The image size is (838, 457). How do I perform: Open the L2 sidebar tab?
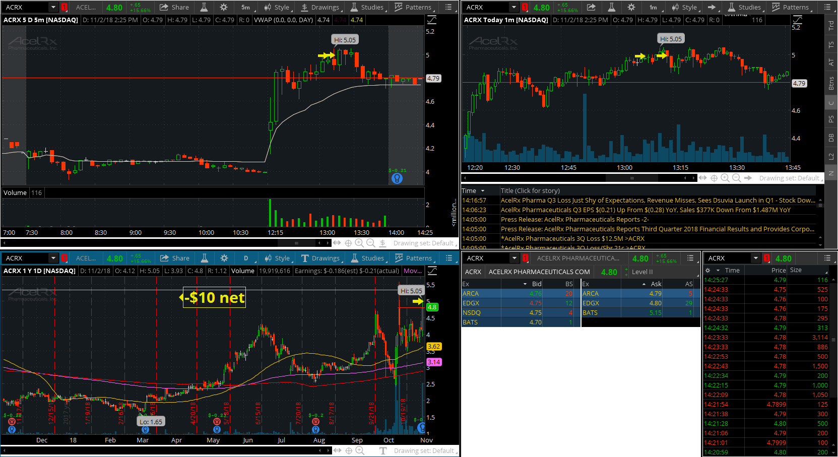coord(831,156)
